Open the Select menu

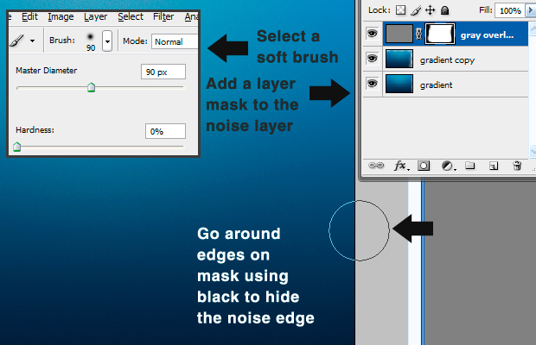coord(131,16)
